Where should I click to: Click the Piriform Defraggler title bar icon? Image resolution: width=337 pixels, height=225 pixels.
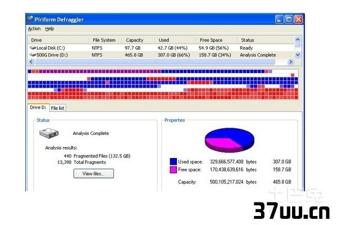[30, 19]
